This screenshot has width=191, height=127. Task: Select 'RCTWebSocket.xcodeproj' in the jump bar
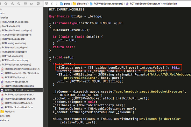click(x=106, y=4)
